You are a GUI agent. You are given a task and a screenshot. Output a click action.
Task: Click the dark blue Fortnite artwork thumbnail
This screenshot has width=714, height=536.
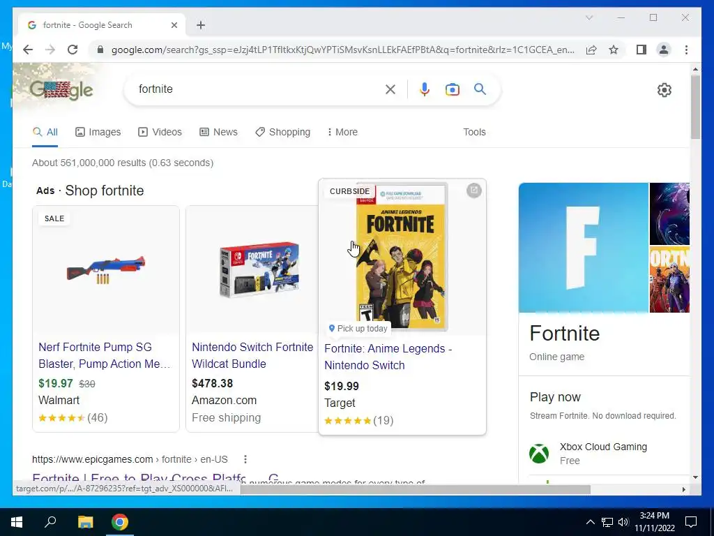pyautogui.click(x=669, y=214)
